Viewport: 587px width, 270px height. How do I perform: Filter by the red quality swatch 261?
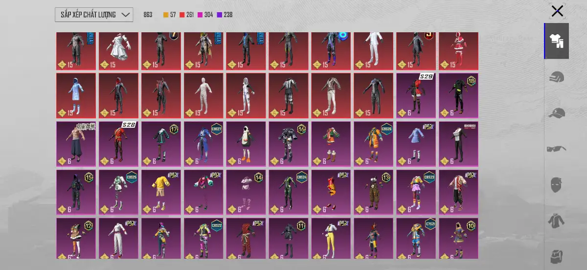coord(187,15)
